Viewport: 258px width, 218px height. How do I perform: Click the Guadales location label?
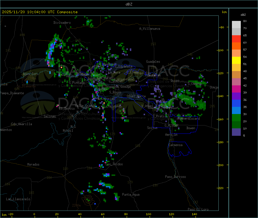click(x=153, y=62)
